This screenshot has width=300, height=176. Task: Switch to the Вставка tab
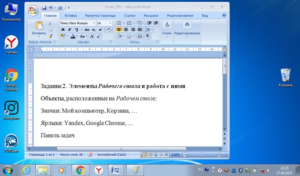pyautogui.click(x=70, y=15)
